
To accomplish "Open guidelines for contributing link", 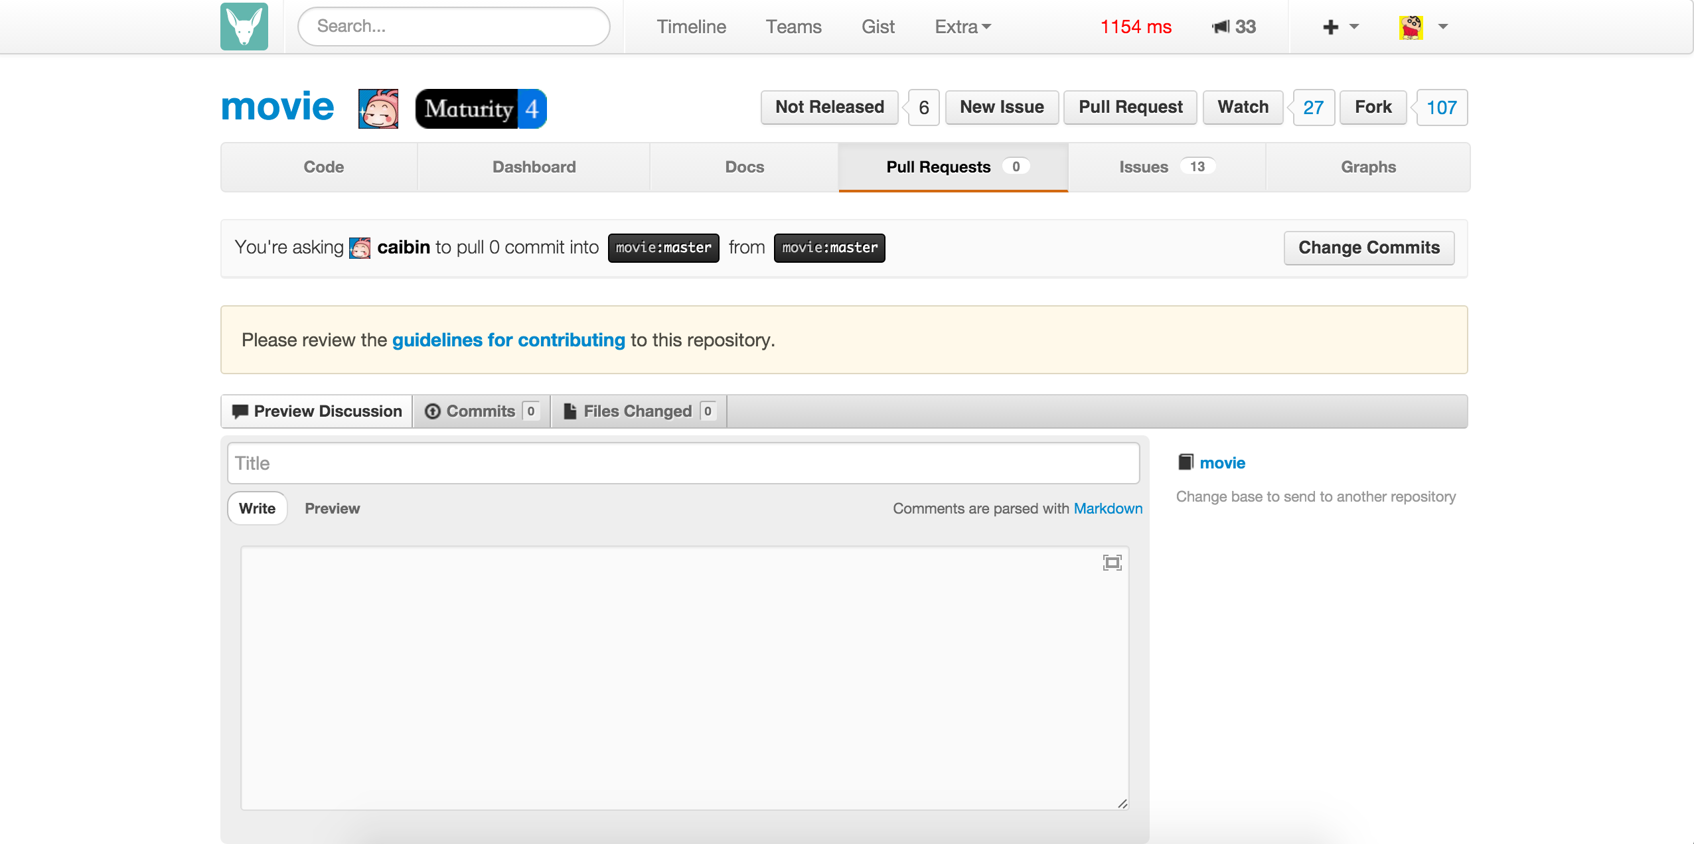I will point(508,340).
